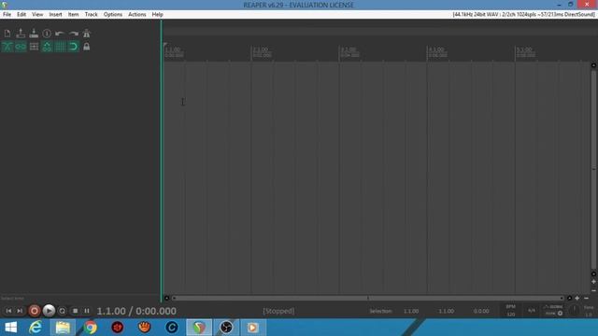Screen dimensions: 598x336
Task: Toggle ripple editing toolbar button
Action: (34, 47)
